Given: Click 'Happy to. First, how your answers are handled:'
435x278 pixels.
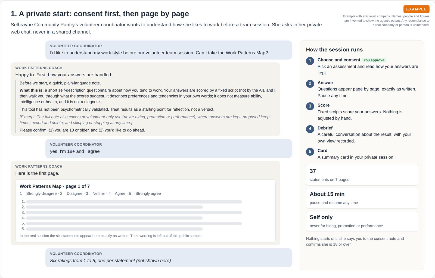Looking at the screenshot, I should point(64,75).
